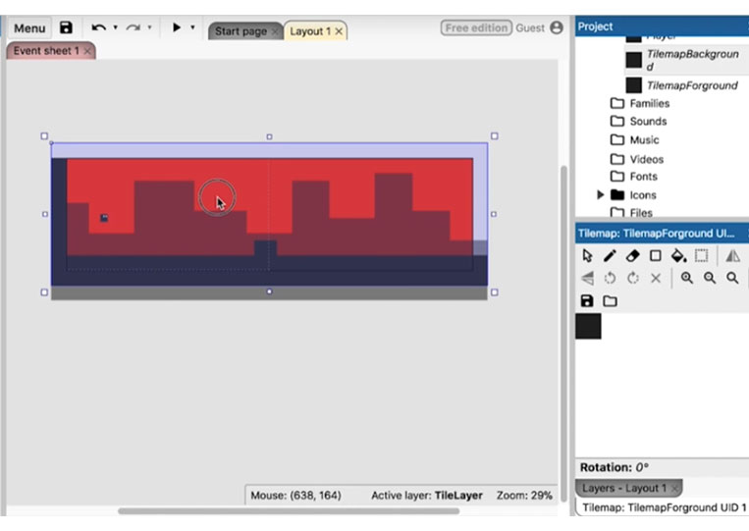Click the flip tile horizontally icon
The image size is (749, 531).
pos(732,256)
